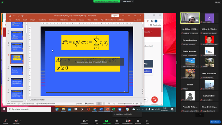Viewport: 222px width, 125px height.
Task: Expand the Customize Quick Access Toolbar arrow
Action: 26,16
